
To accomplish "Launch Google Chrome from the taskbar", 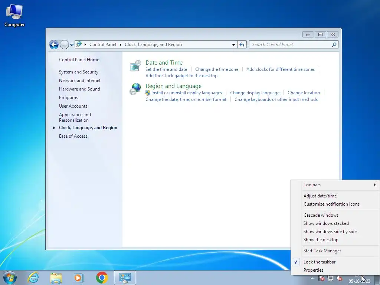I will coord(102,278).
